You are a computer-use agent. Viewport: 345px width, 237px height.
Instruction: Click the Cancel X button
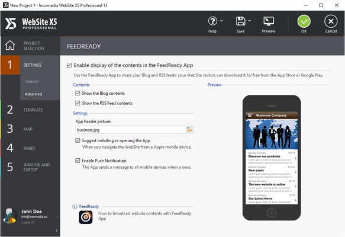coord(331,21)
